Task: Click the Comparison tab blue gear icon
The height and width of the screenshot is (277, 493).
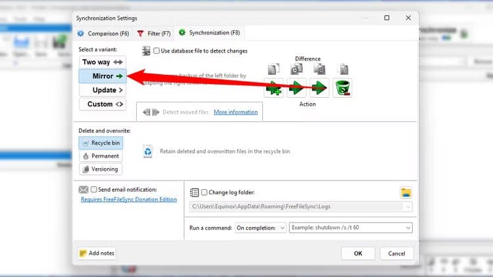Action: click(x=81, y=33)
